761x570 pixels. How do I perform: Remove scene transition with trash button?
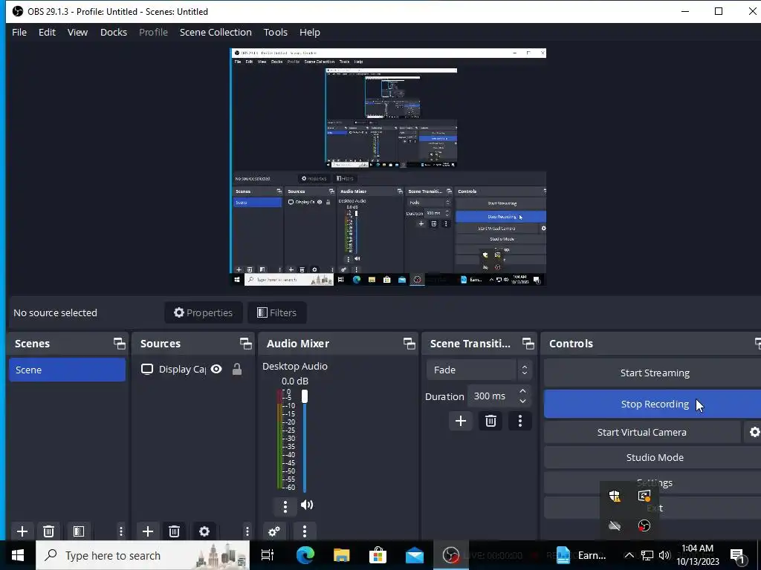[490, 421]
